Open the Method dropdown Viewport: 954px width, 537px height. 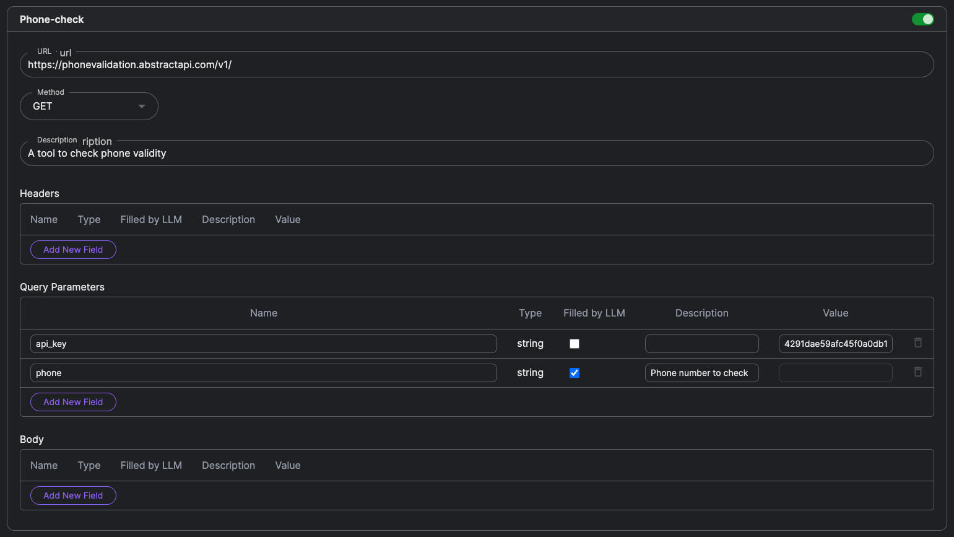tap(89, 107)
